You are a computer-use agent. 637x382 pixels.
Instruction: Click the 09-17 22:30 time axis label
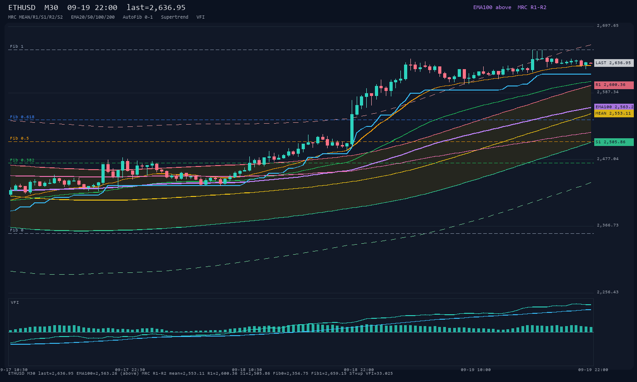(130, 370)
